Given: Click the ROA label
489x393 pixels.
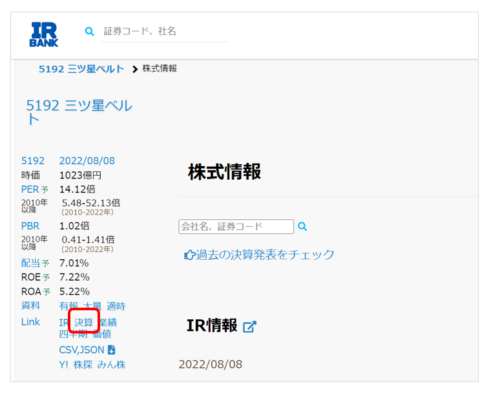Looking at the screenshot, I should 32,292.
